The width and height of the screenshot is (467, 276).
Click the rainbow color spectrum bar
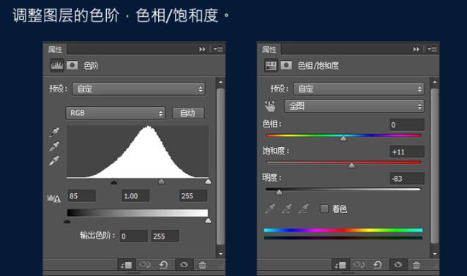pos(343,230)
